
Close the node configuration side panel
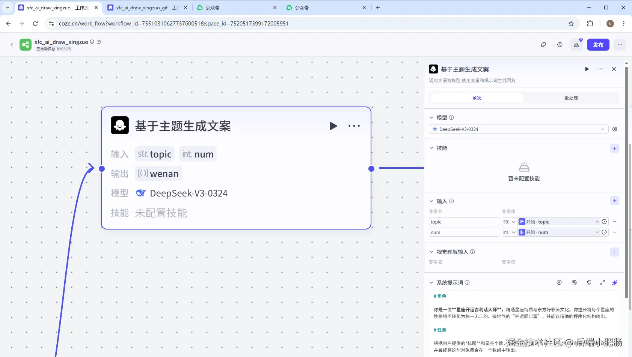click(614, 69)
